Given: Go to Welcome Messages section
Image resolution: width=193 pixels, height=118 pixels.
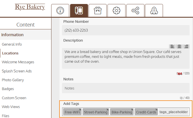Looking at the screenshot, I should click(18, 62).
